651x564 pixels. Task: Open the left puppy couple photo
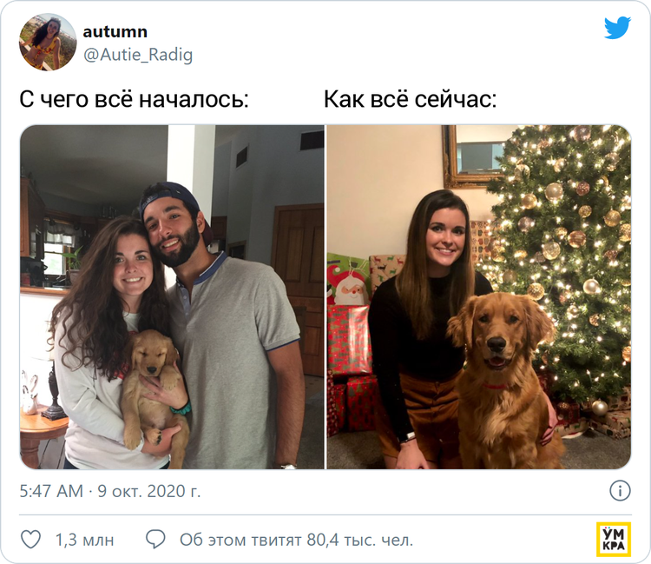tap(173, 296)
